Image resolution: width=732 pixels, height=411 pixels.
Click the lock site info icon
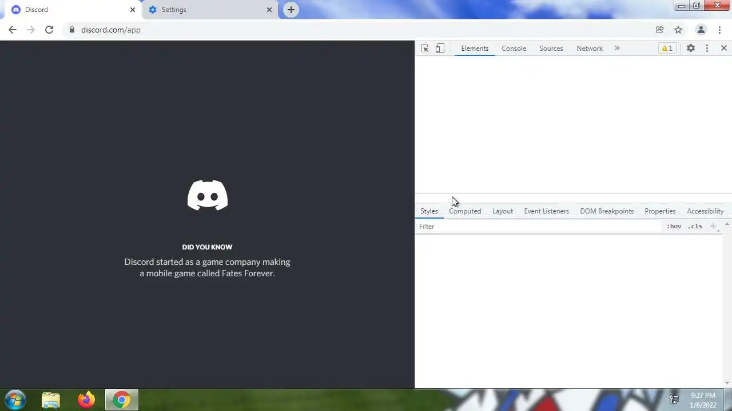pos(72,30)
